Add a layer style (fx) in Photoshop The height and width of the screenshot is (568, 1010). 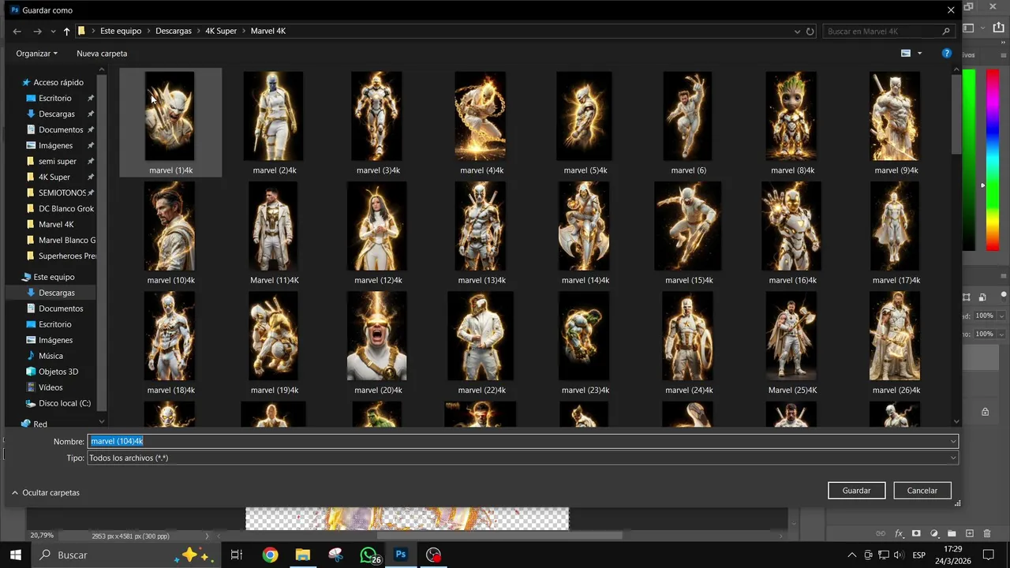pyautogui.click(x=899, y=534)
